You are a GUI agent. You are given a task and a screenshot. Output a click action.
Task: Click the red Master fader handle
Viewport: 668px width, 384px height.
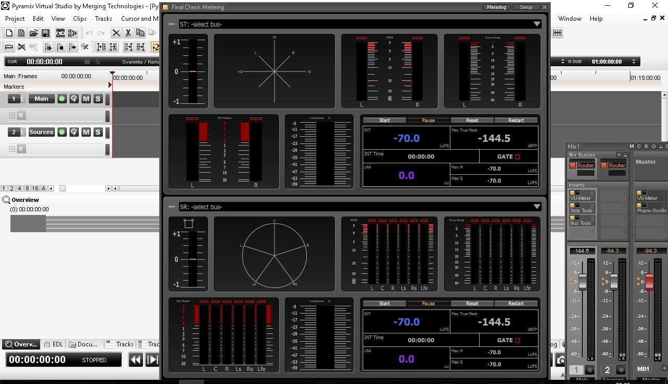[x=649, y=282]
